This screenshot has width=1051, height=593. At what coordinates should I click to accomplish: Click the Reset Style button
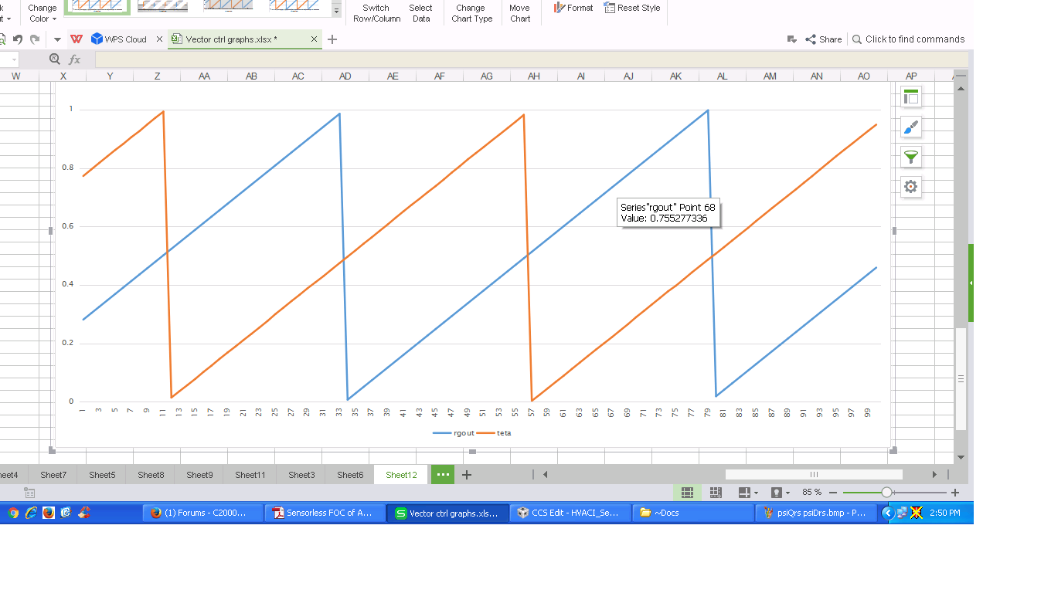(x=632, y=8)
